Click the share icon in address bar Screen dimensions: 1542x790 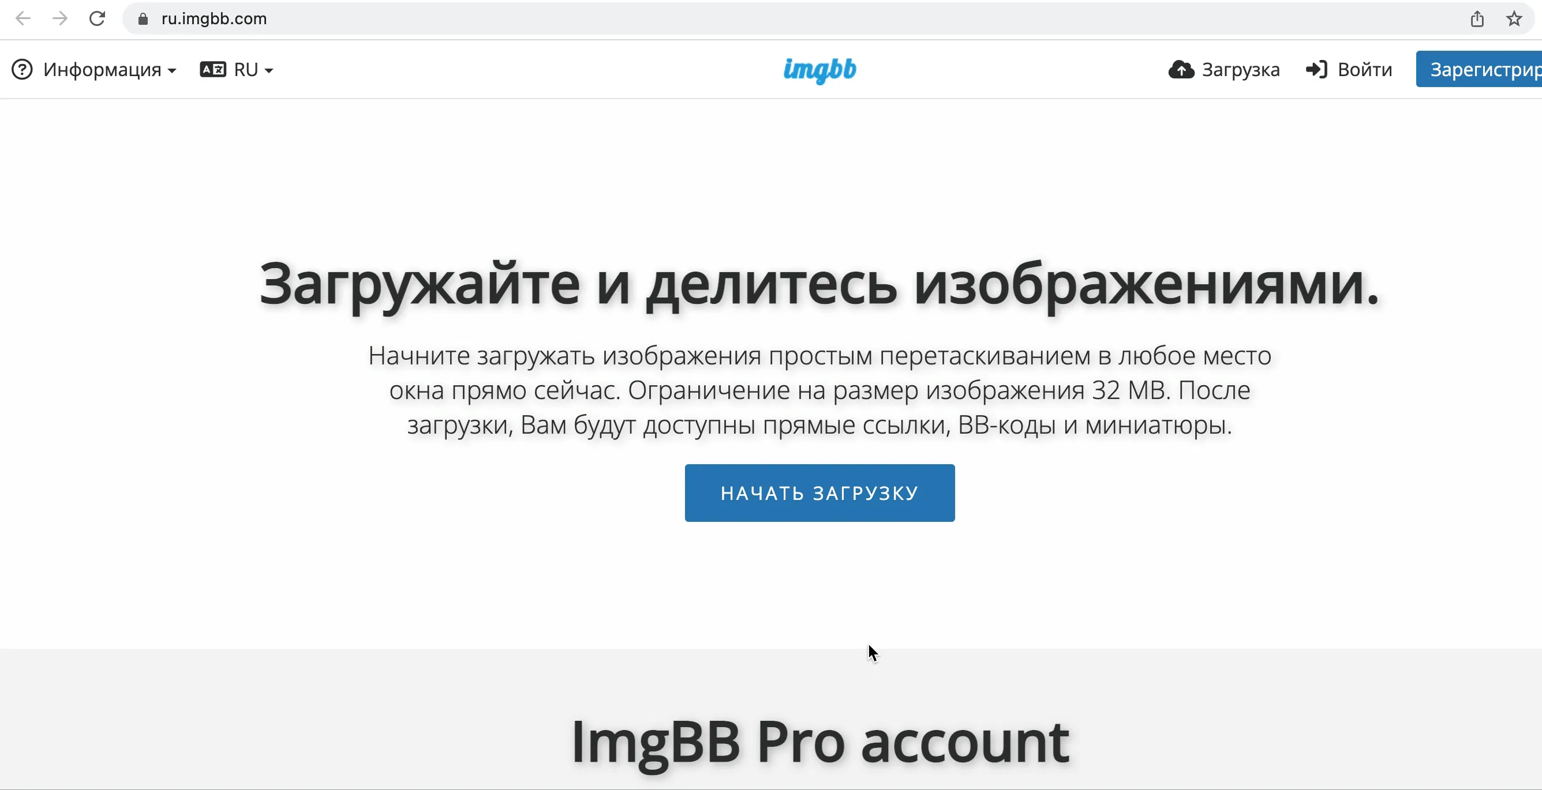click(1477, 19)
